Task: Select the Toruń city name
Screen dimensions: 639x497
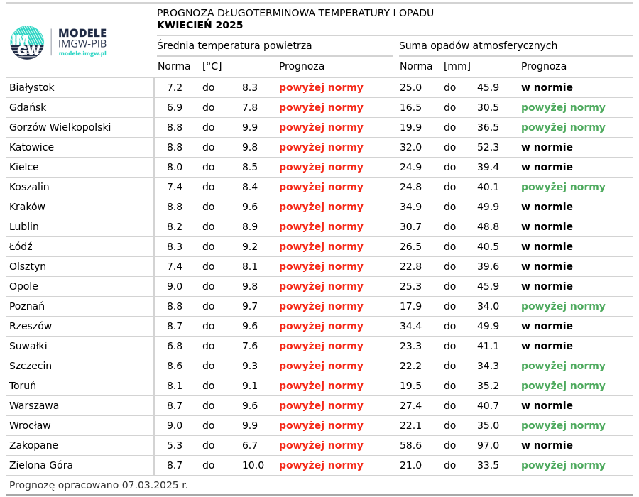Action: pyautogui.click(x=23, y=386)
